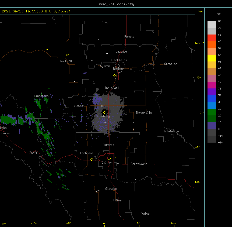Click the yellow marker near Cochrane
The height and width of the screenshot is (227, 232).
tap(92, 159)
